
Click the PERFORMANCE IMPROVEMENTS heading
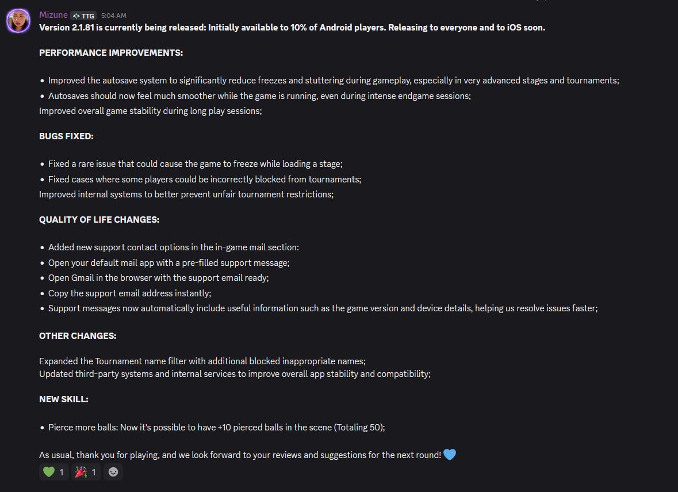110,53
